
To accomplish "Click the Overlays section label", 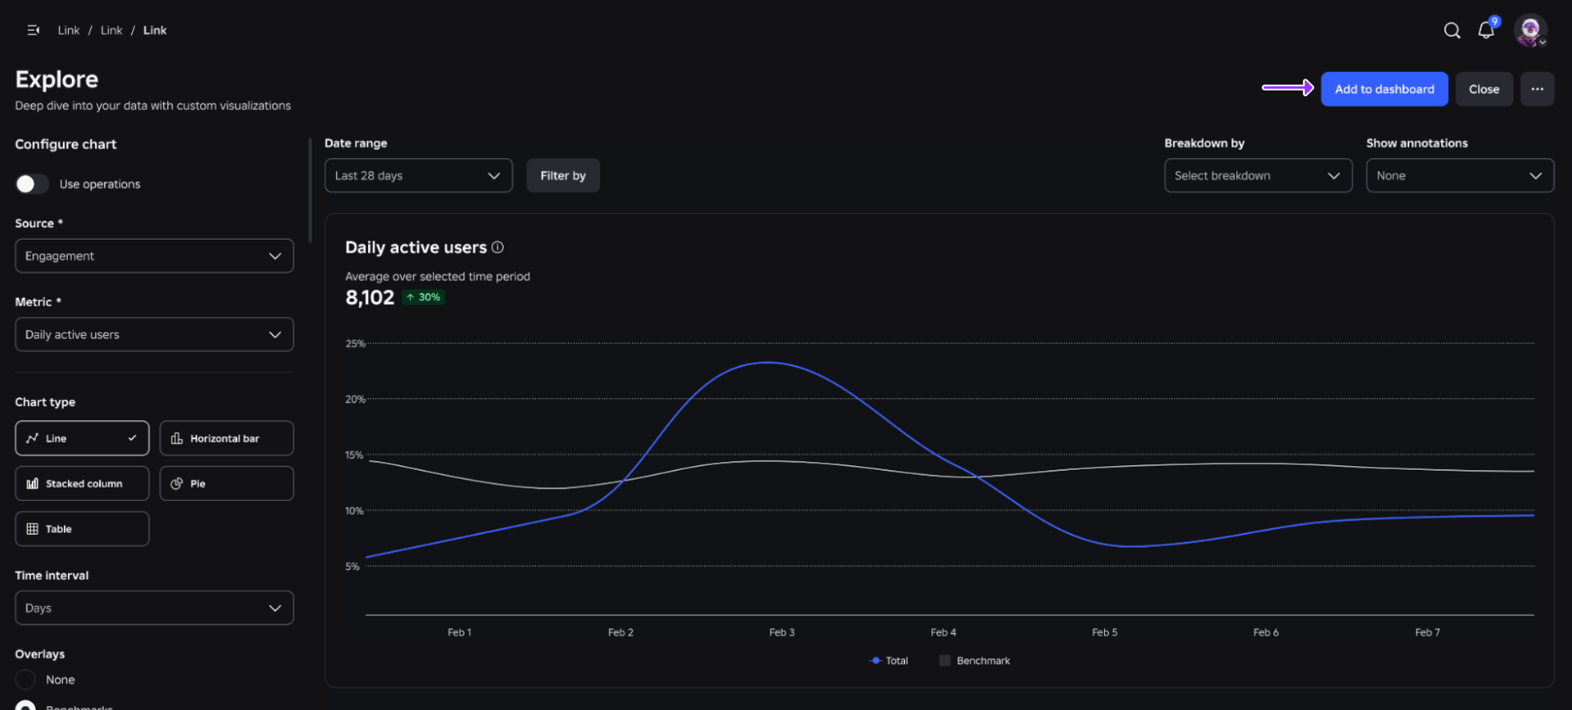I will pyautogui.click(x=39, y=653).
